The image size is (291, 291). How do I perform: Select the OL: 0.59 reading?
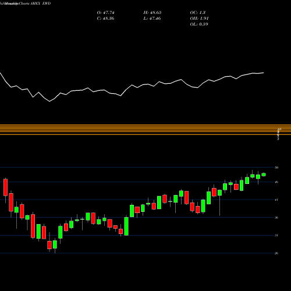coord(199,24)
